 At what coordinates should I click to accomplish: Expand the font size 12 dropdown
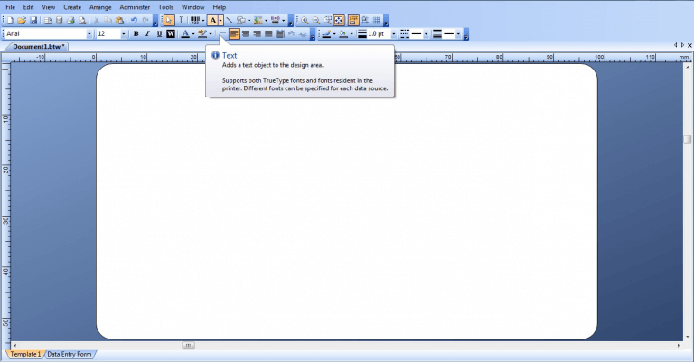coord(124,34)
